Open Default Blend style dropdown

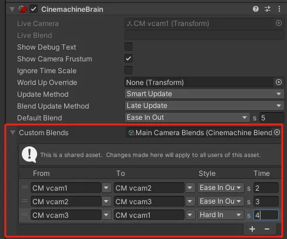pos(187,117)
